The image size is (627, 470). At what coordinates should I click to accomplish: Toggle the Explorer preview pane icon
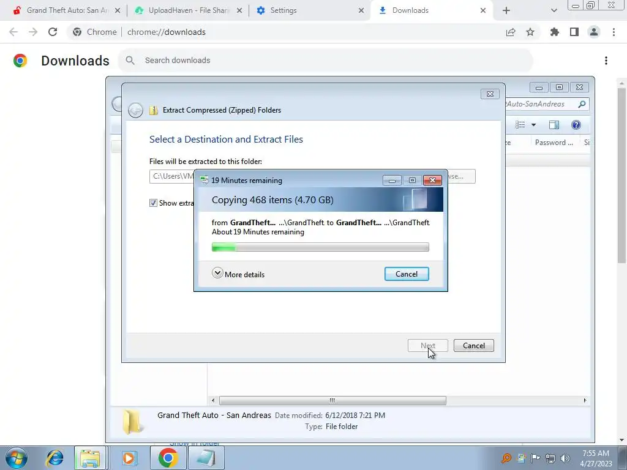pyautogui.click(x=554, y=125)
